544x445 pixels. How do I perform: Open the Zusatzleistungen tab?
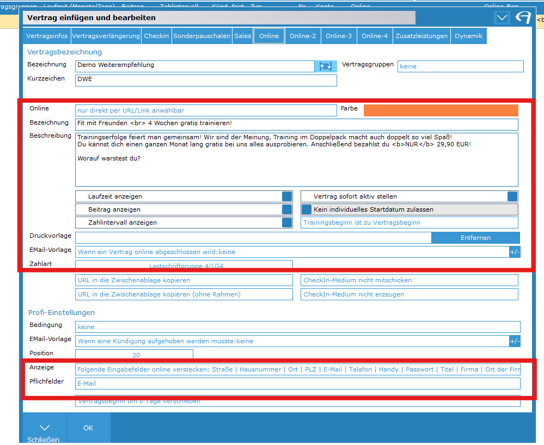[x=422, y=36]
